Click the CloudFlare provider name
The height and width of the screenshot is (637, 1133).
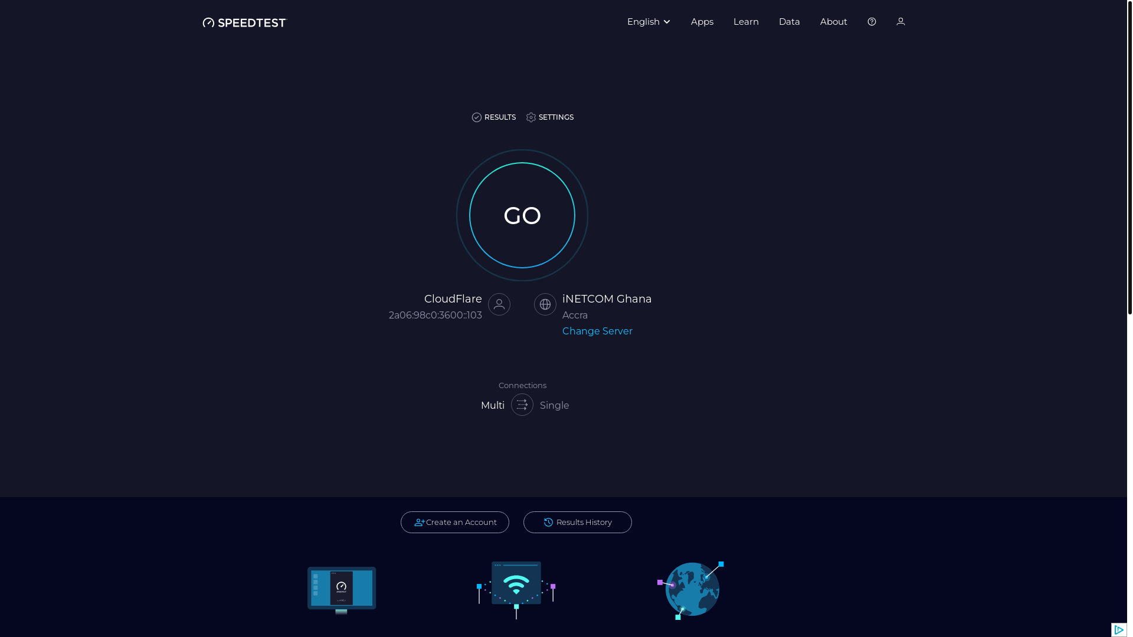[x=453, y=299]
